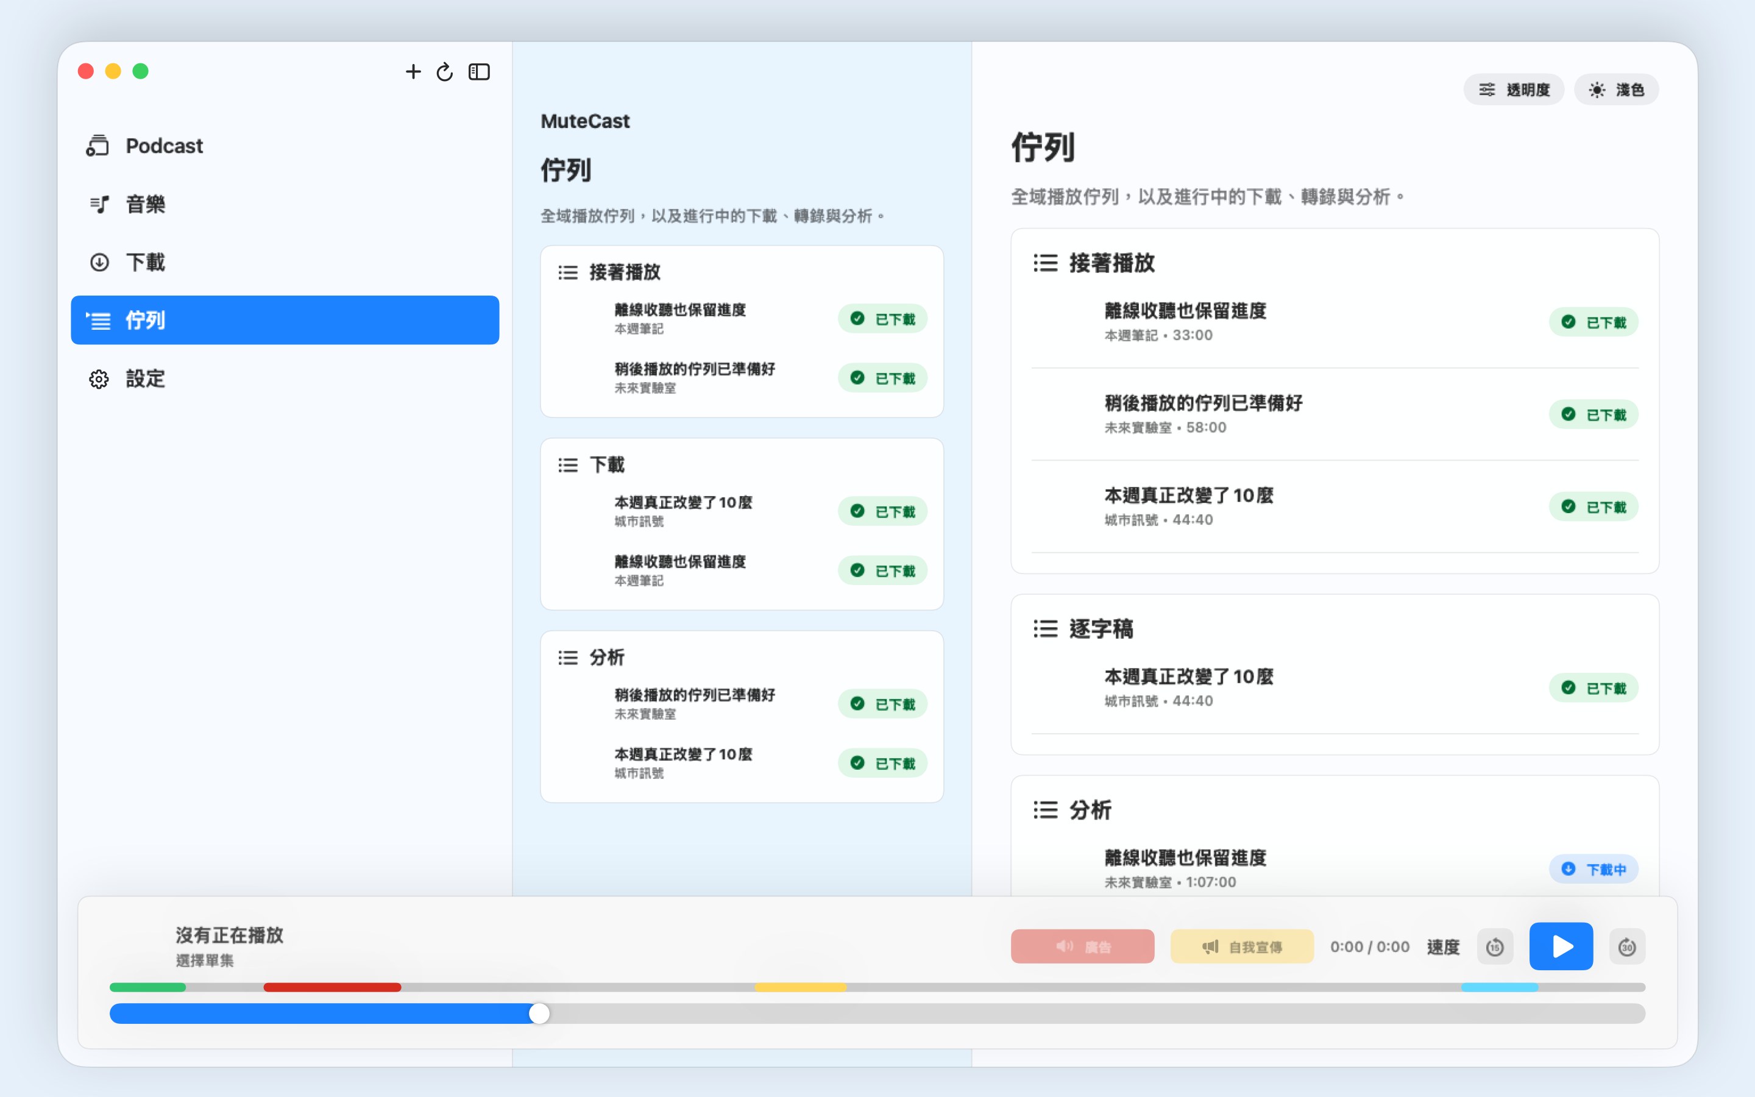This screenshot has height=1097, width=1755.
Task: Click the light blue segment on timeline
Action: [1500, 987]
